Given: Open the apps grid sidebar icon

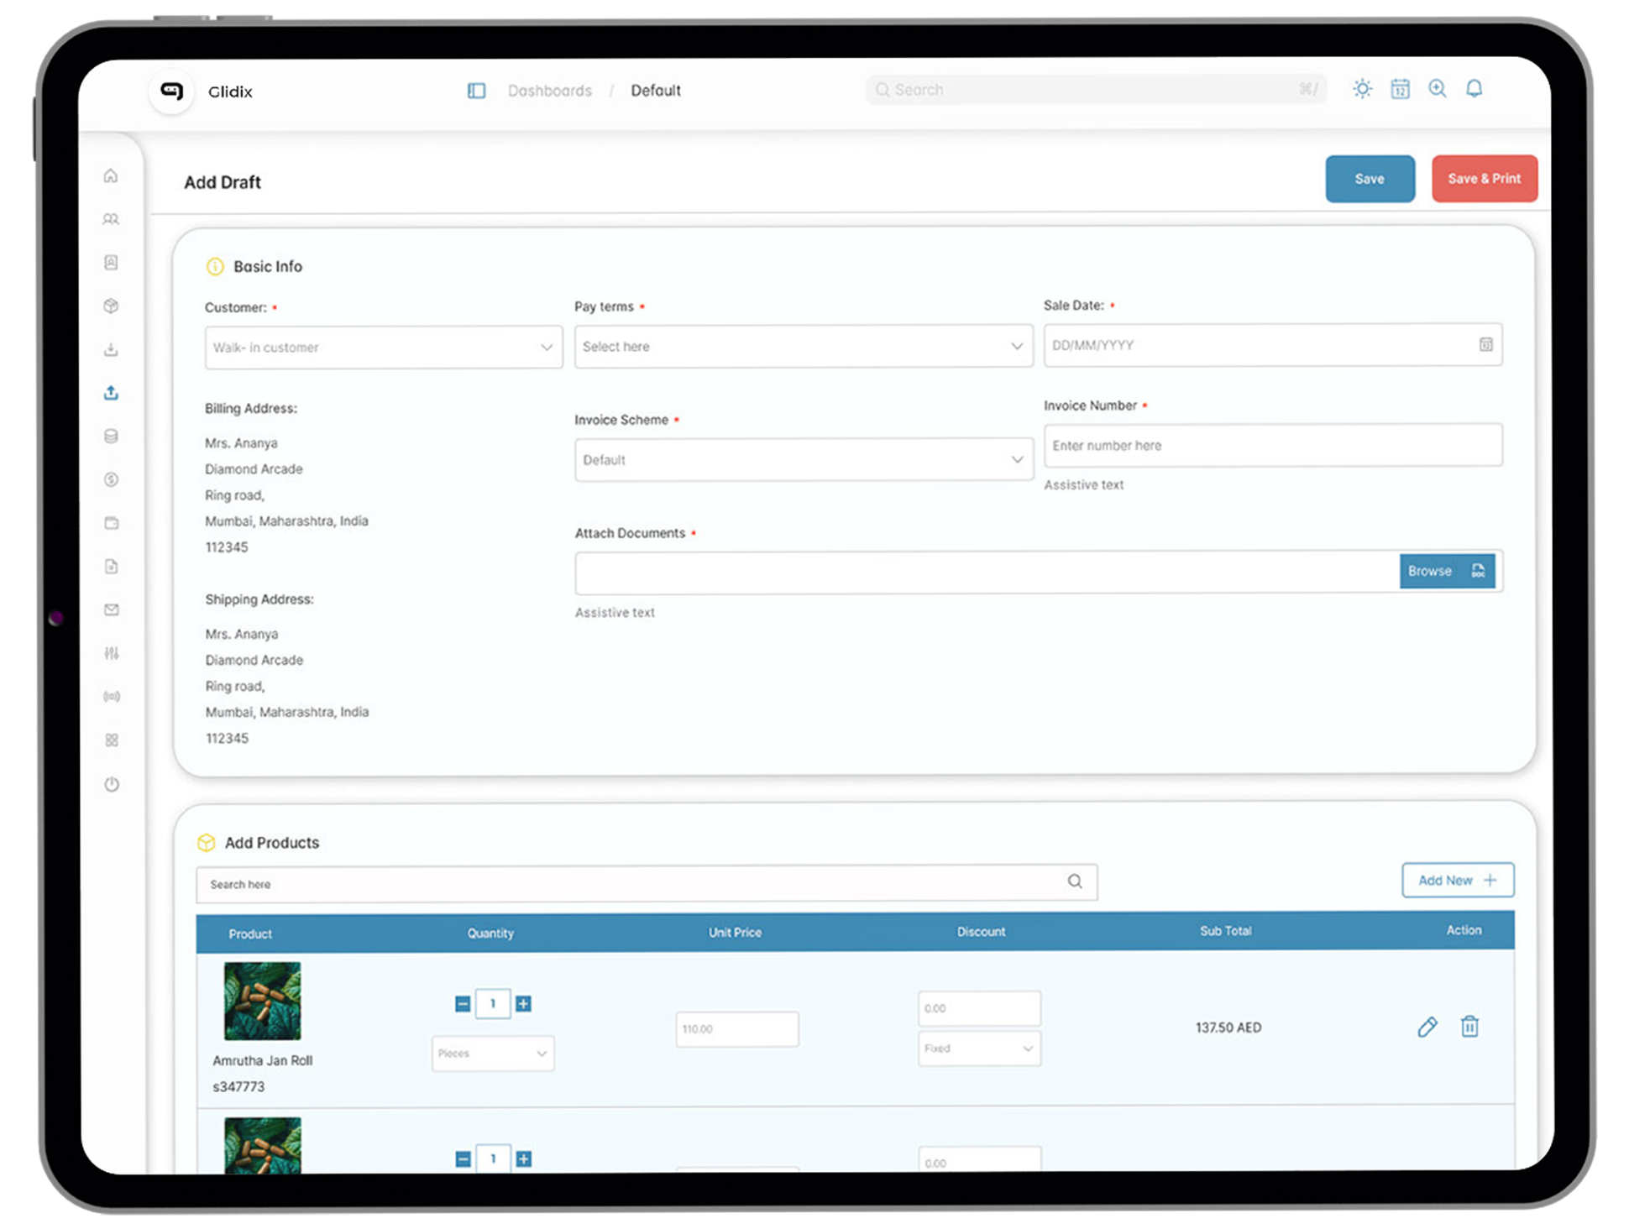Looking at the screenshot, I should (x=111, y=740).
